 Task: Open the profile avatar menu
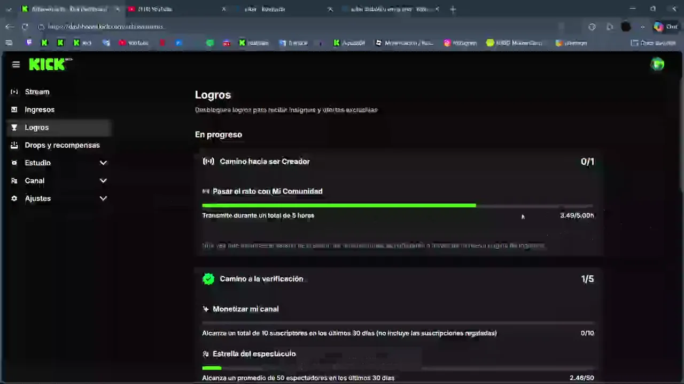pyautogui.click(x=657, y=65)
